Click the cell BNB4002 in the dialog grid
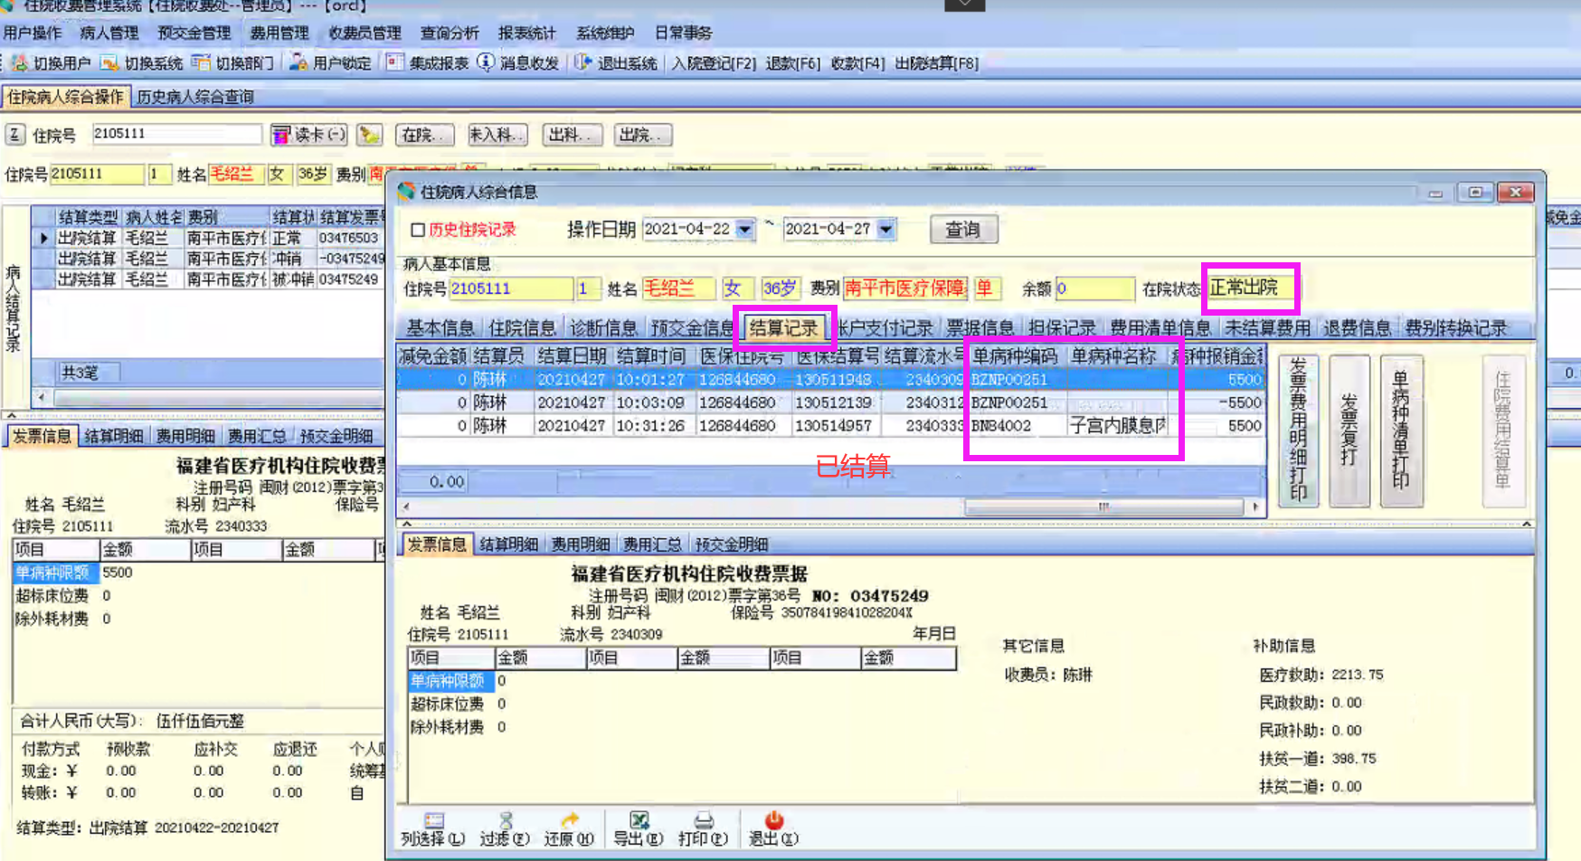The image size is (1581, 861). point(1017,426)
